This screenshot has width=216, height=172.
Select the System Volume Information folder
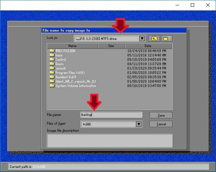pyautogui.click(x=76, y=86)
